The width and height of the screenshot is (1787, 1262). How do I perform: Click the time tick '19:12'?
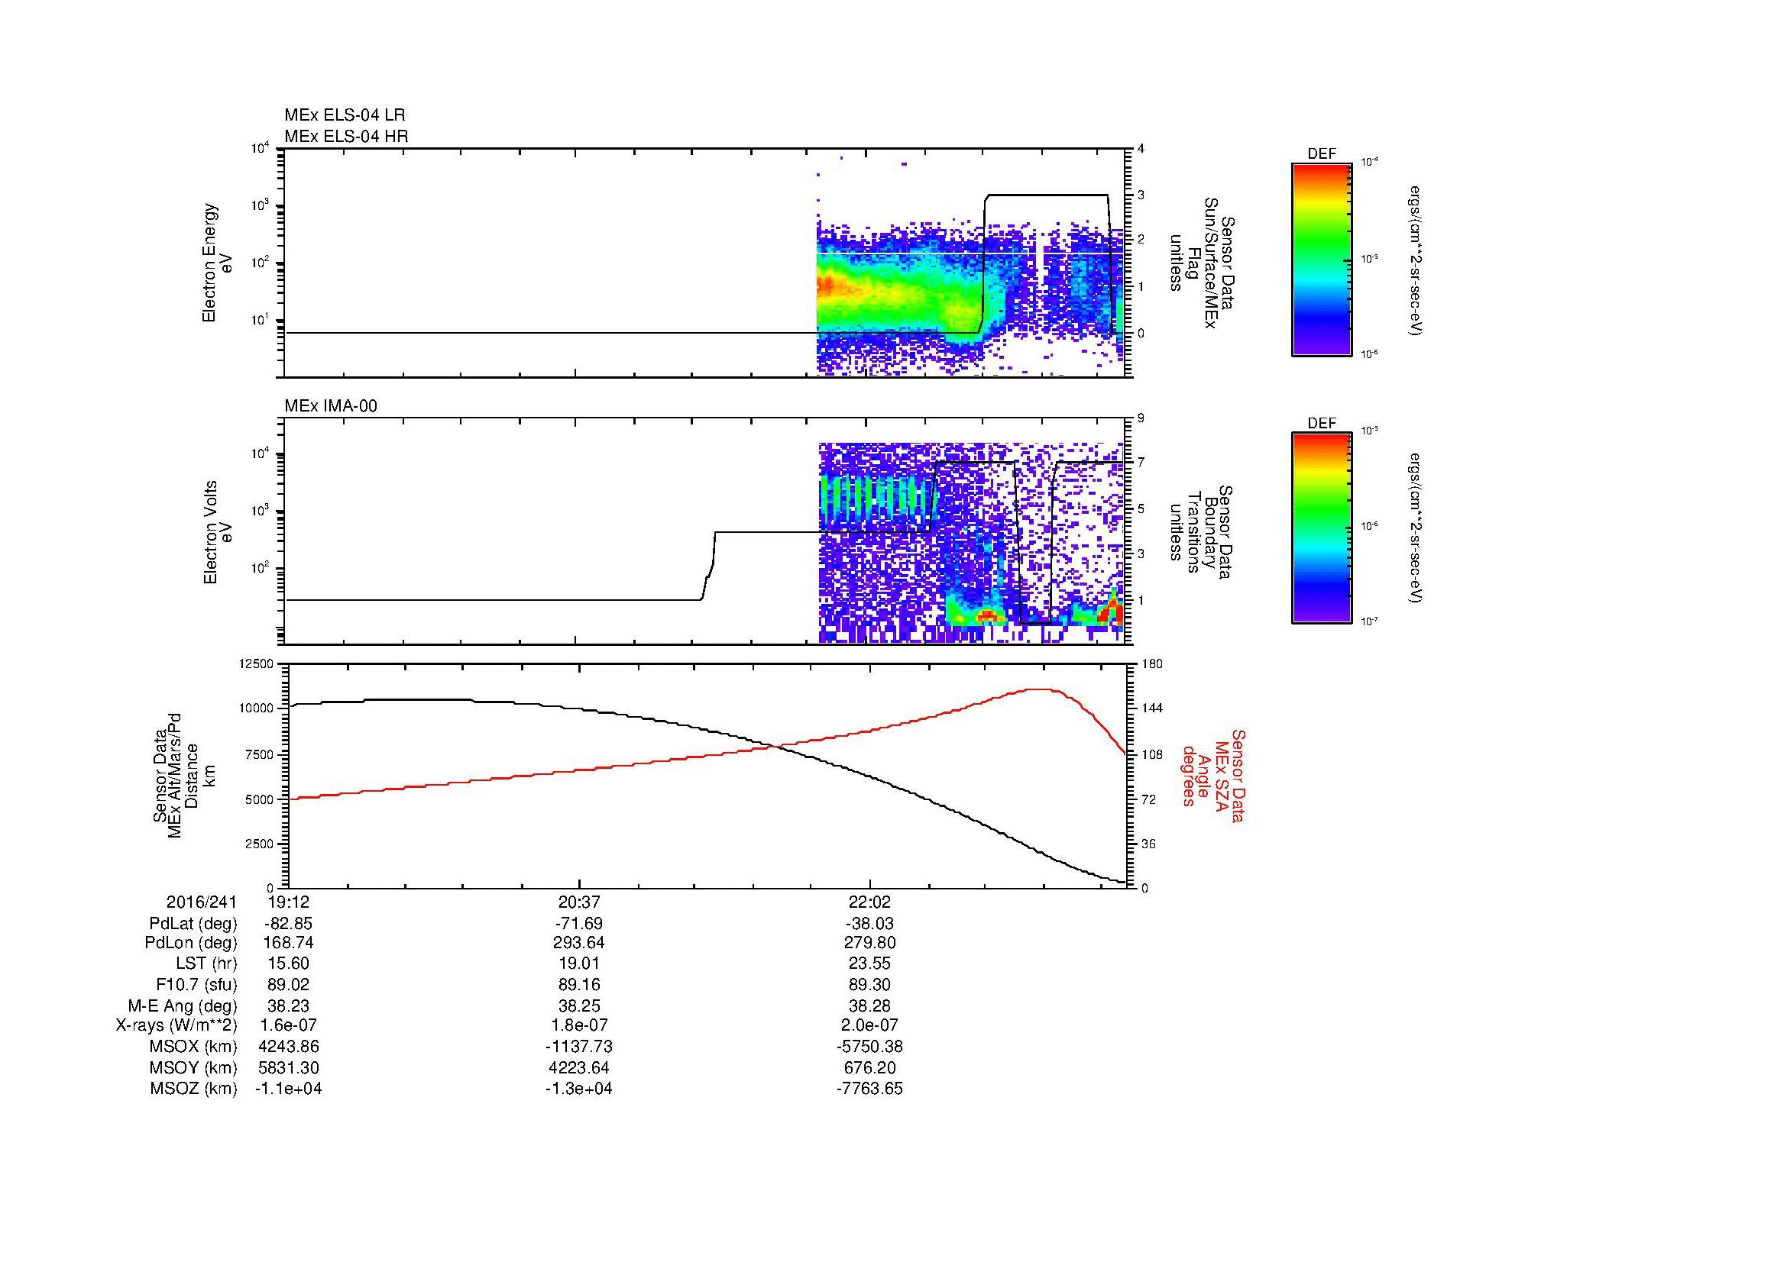pyautogui.click(x=289, y=902)
